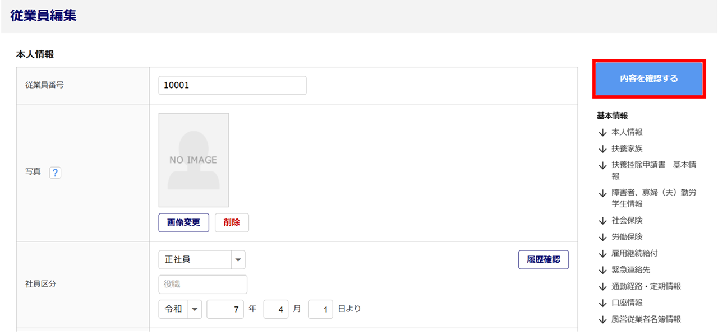Screen dimensions: 718x335
Task: Click the NO IMAGE photo placeholder
Action: click(194, 160)
